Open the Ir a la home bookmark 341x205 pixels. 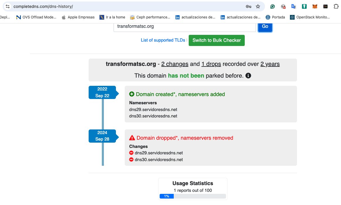112,17
